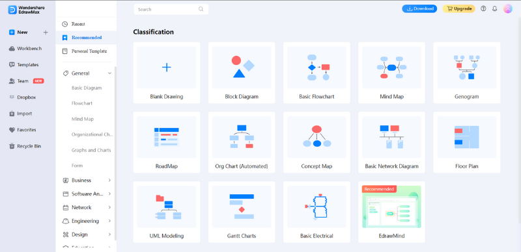Click the Personal Template icon

[64, 51]
